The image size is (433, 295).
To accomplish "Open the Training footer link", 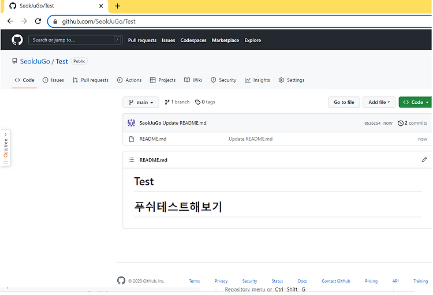I will [420, 281].
